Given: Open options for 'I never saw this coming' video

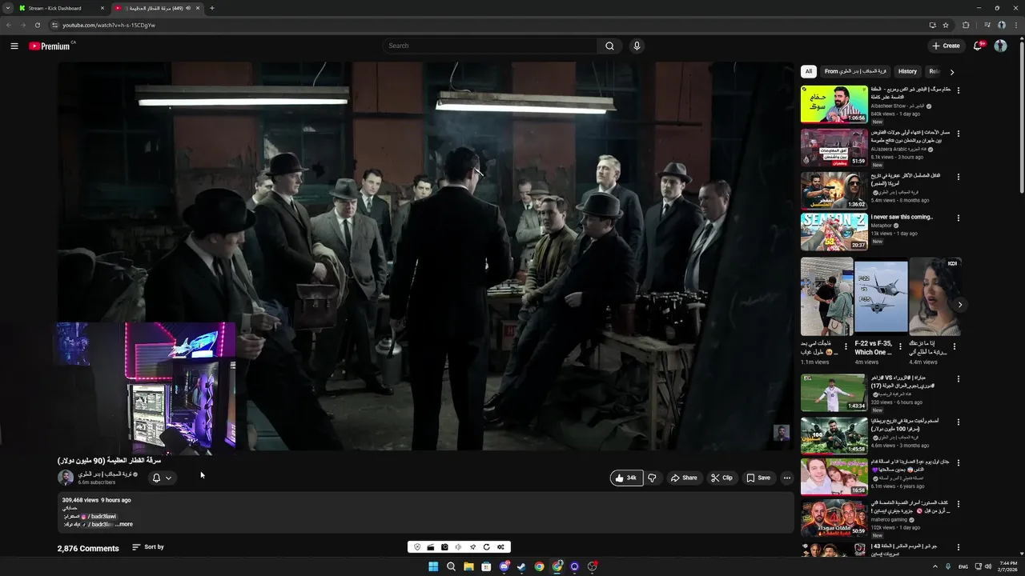Looking at the screenshot, I should pos(958,218).
